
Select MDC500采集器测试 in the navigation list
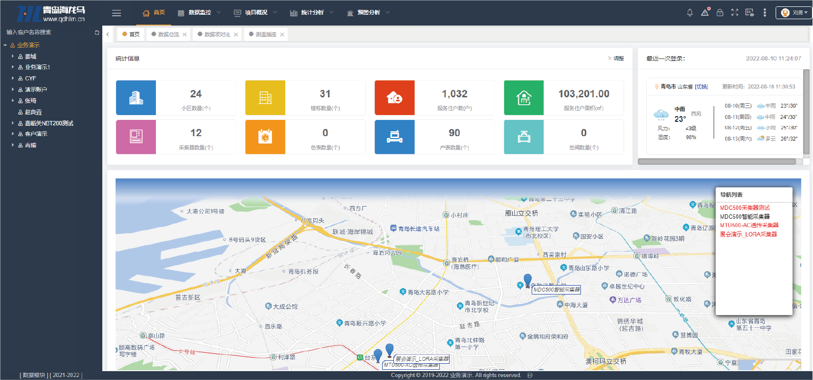click(745, 208)
